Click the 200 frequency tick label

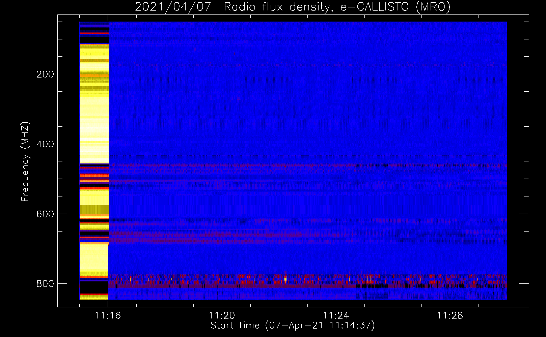coord(45,74)
